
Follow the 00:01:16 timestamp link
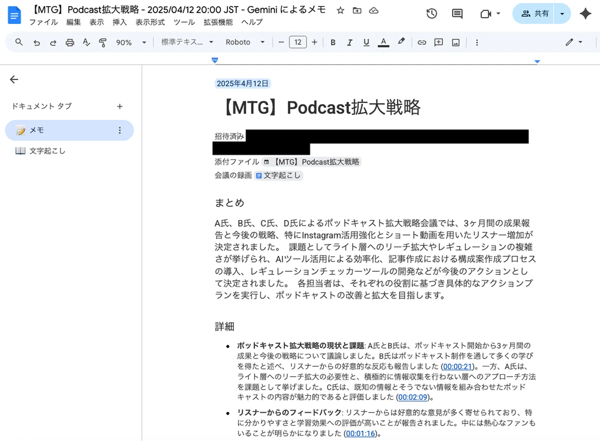pos(360,433)
